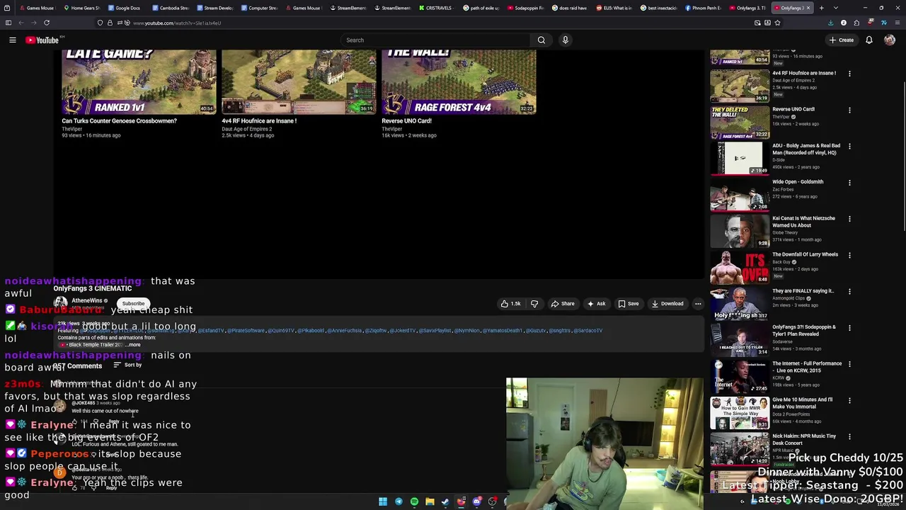Open The Downfall Of Larry Wheels title
The height and width of the screenshot is (510, 906).
coord(805,254)
